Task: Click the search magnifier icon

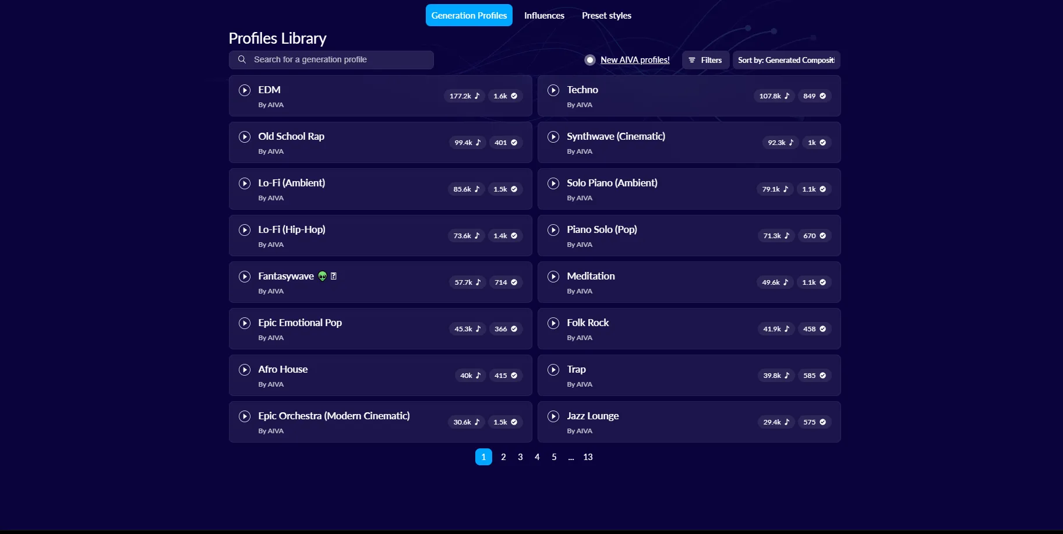Action: (242, 59)
